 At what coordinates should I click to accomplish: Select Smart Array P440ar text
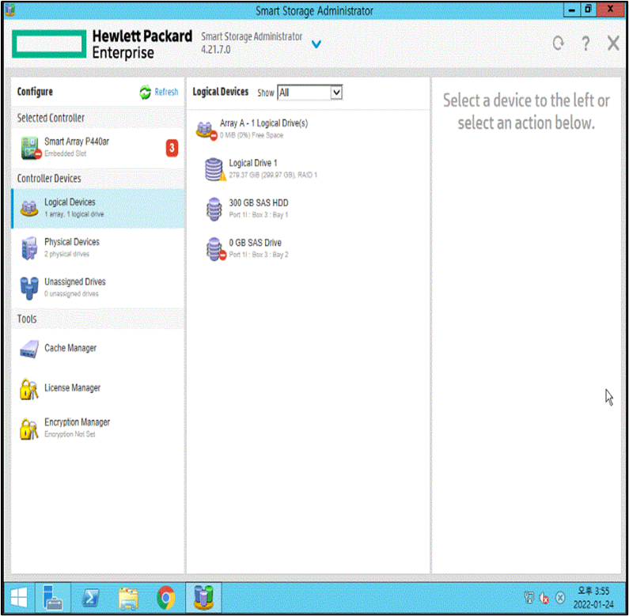click(x=77, y=142)
